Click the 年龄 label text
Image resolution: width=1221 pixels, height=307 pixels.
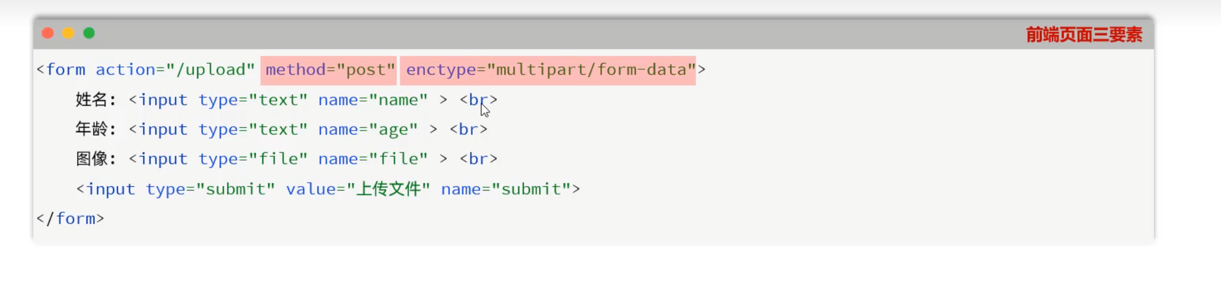tap(91, 129)
